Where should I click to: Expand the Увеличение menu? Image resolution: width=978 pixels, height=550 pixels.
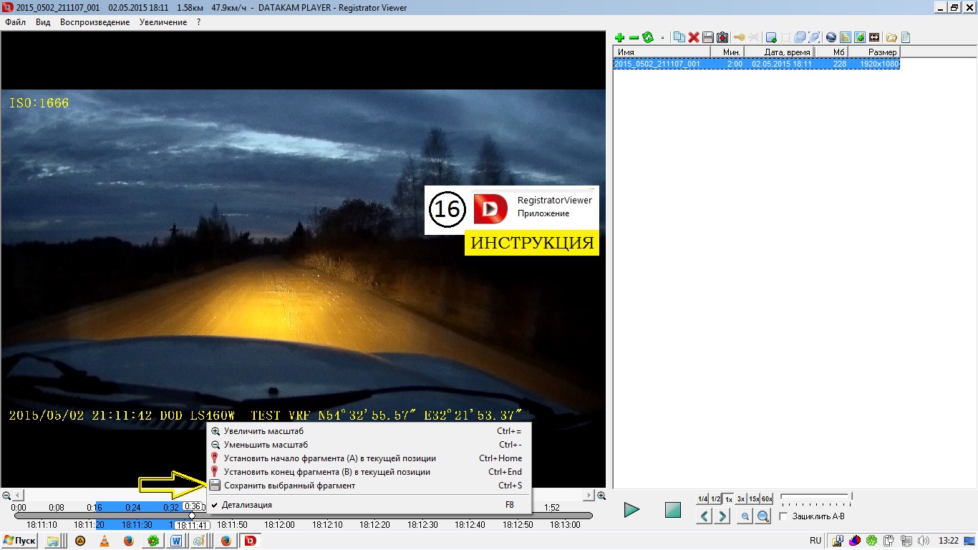click(163, 22)
